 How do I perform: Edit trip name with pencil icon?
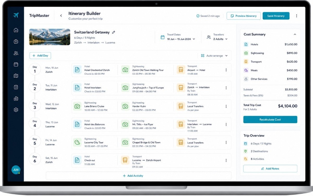tap(113, 32)
